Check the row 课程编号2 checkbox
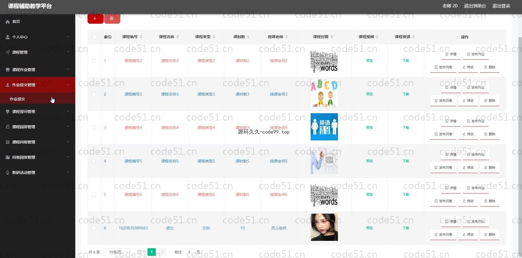 [94, 61]
